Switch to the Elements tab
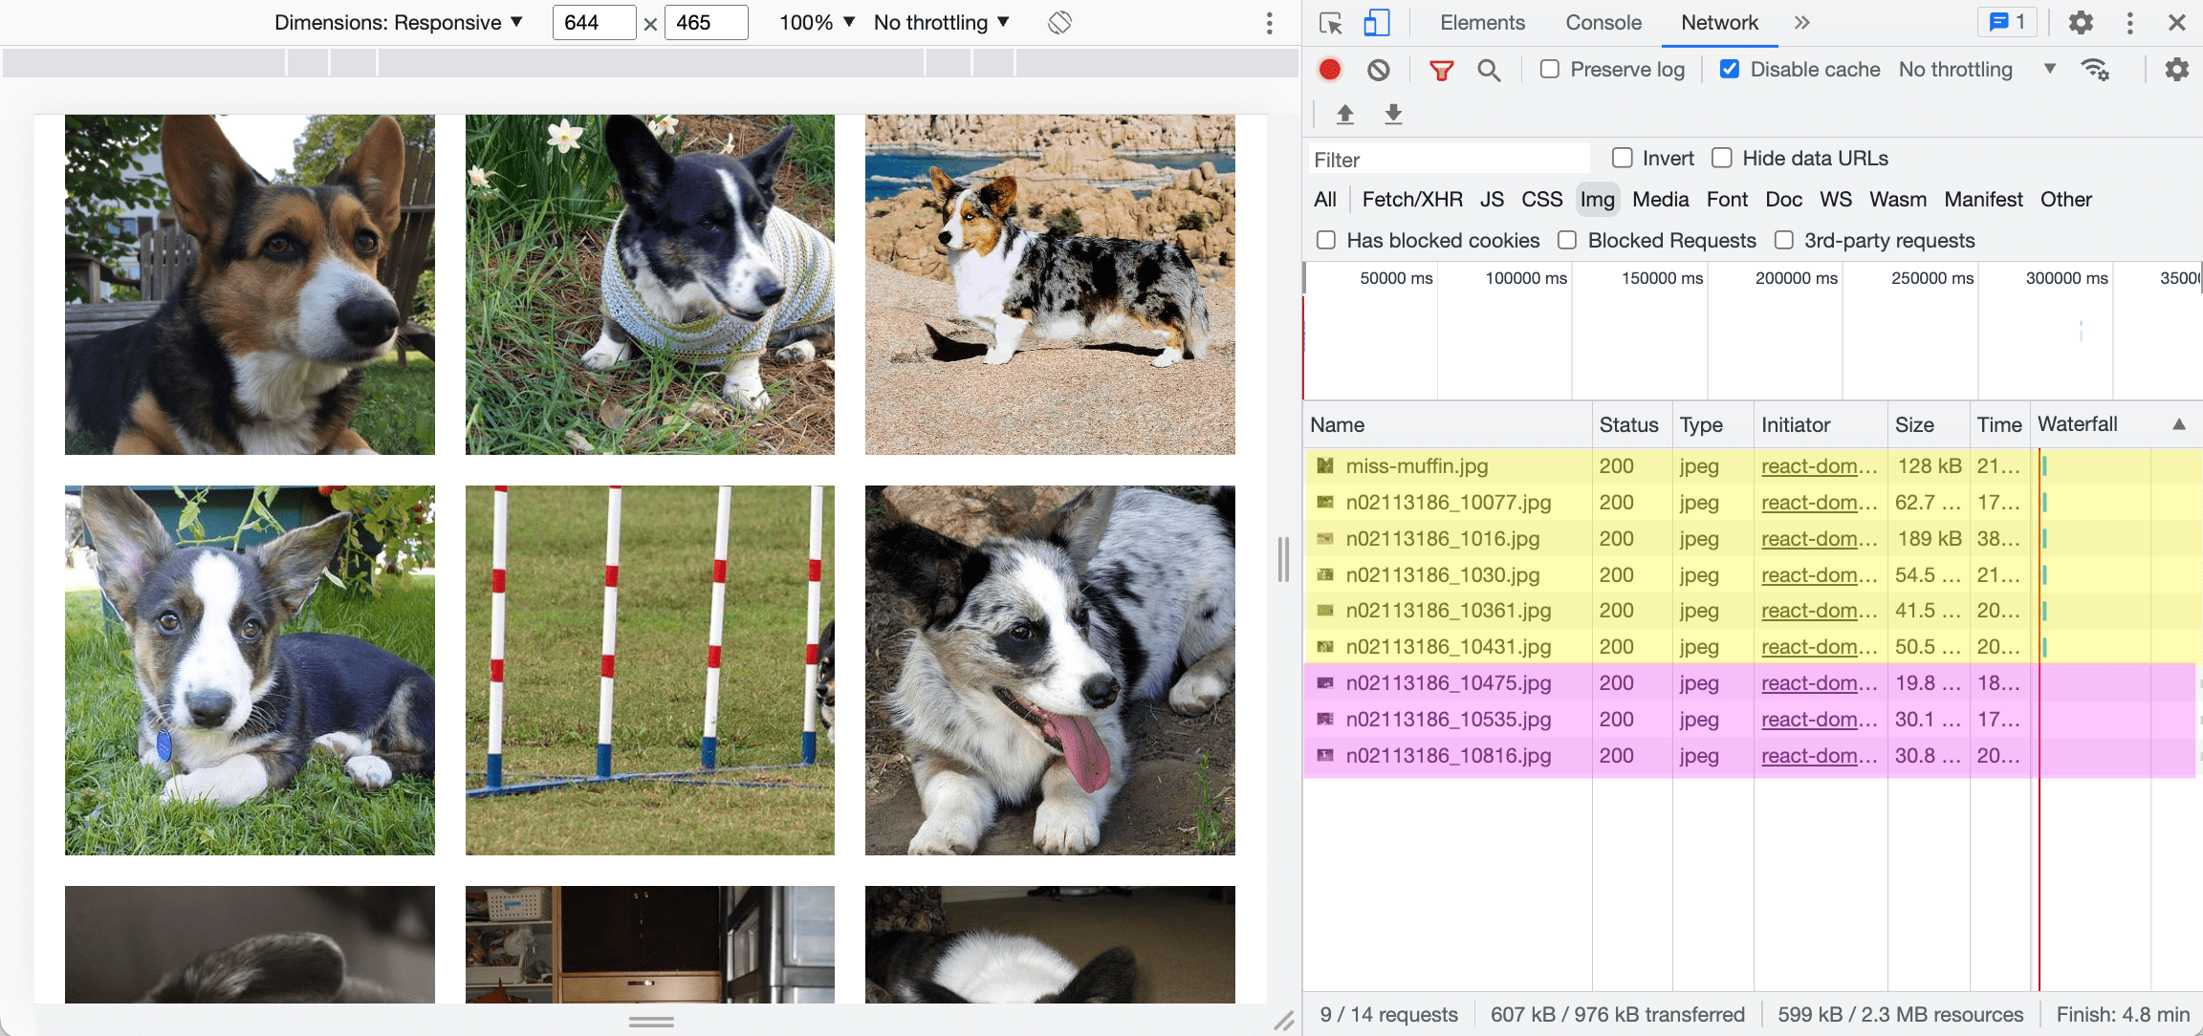2203x1036 pixels. coord(1482,23)
